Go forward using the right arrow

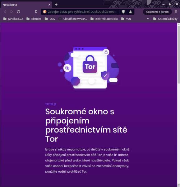12,12
